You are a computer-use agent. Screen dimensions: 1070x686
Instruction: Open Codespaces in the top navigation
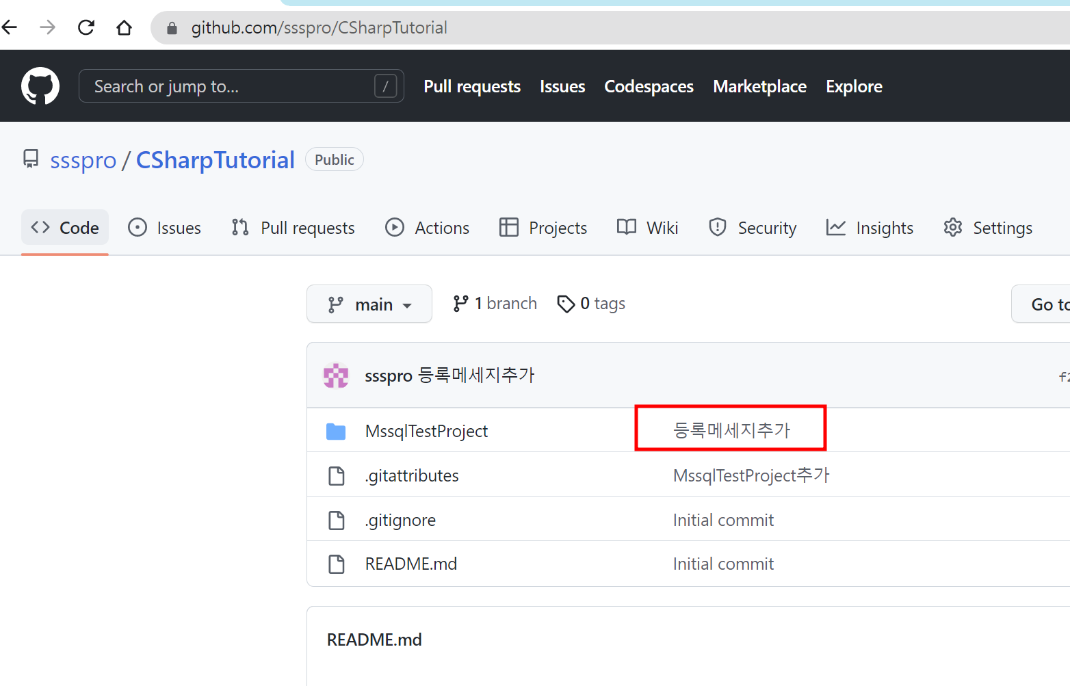(x=649, y=86)
